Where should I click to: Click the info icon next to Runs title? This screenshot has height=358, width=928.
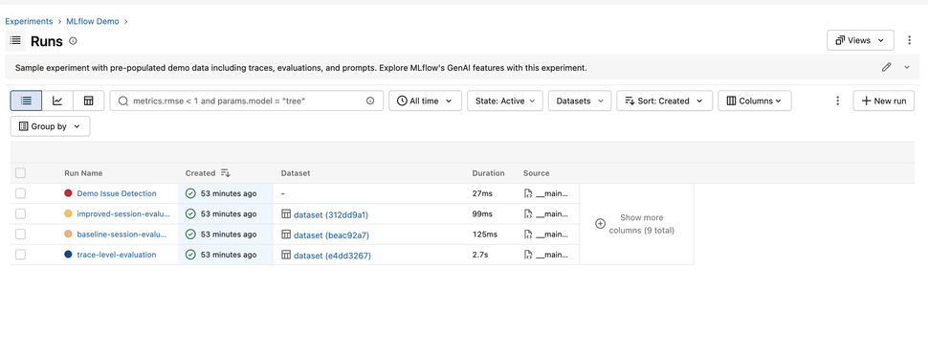tap(73, 41)
